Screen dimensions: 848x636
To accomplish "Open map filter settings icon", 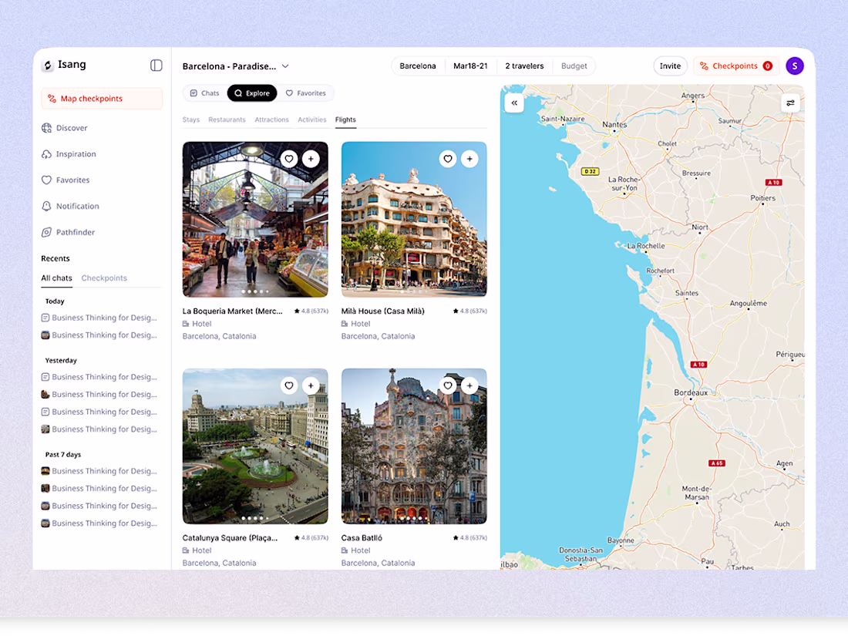I will click(x=791, y=103).
